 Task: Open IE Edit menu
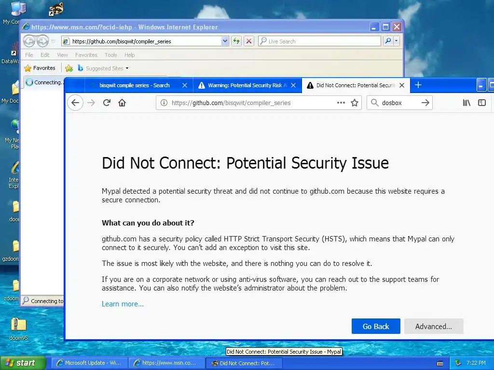point(45,55)
